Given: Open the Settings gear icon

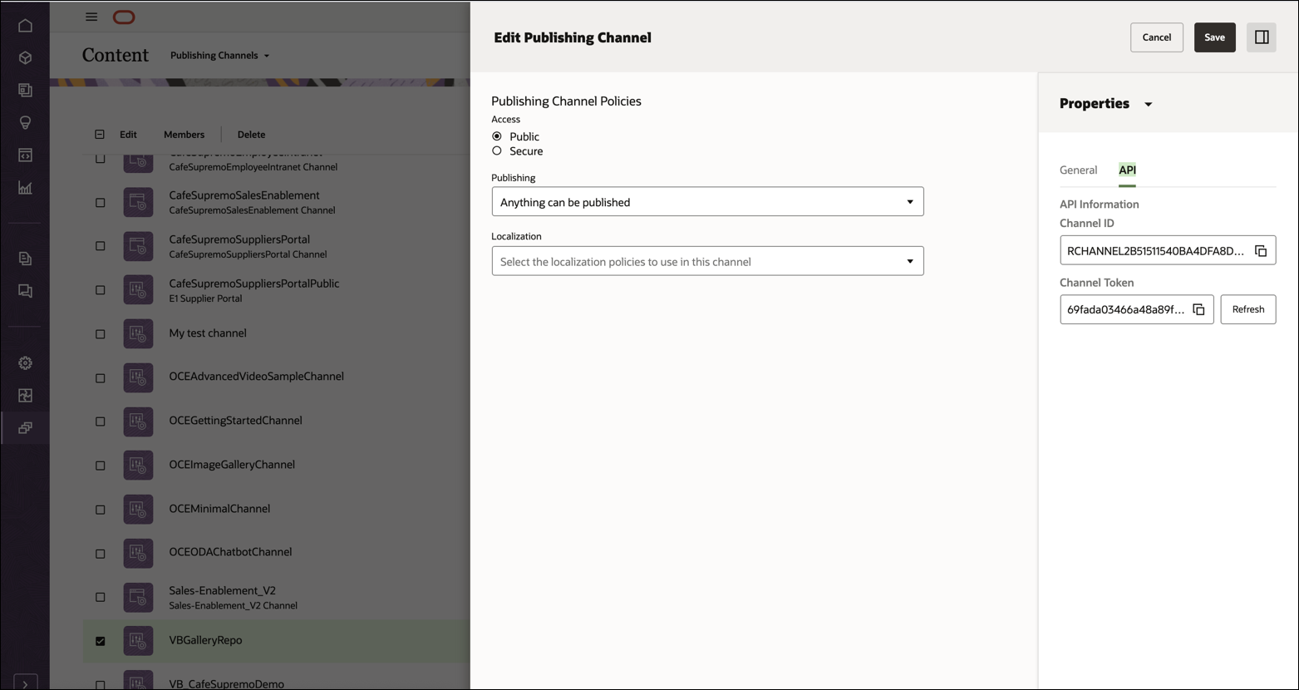Looking at the screenshot, I should click(25, 362).
